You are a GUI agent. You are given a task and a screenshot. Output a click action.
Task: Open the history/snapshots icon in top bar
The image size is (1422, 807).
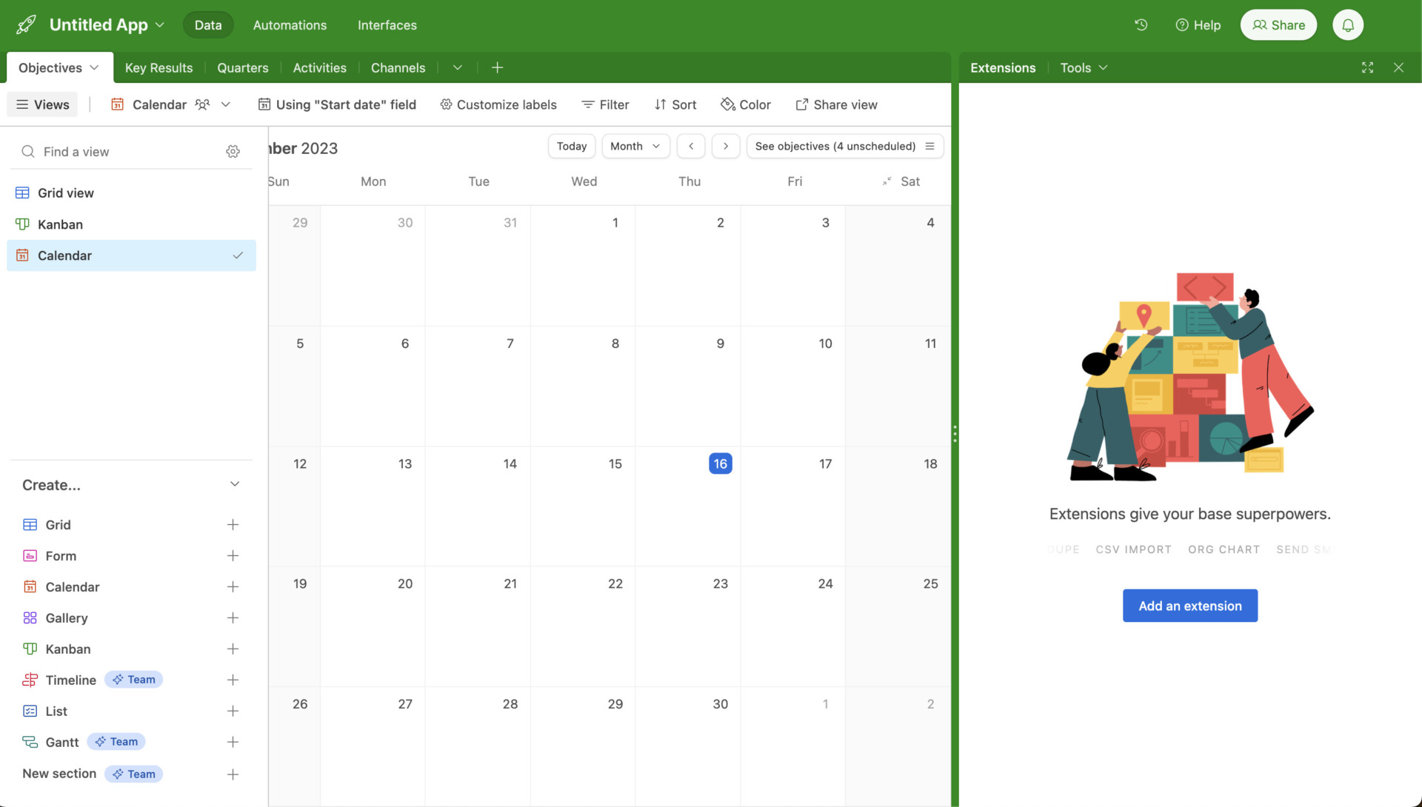(x=1141, y=24)
